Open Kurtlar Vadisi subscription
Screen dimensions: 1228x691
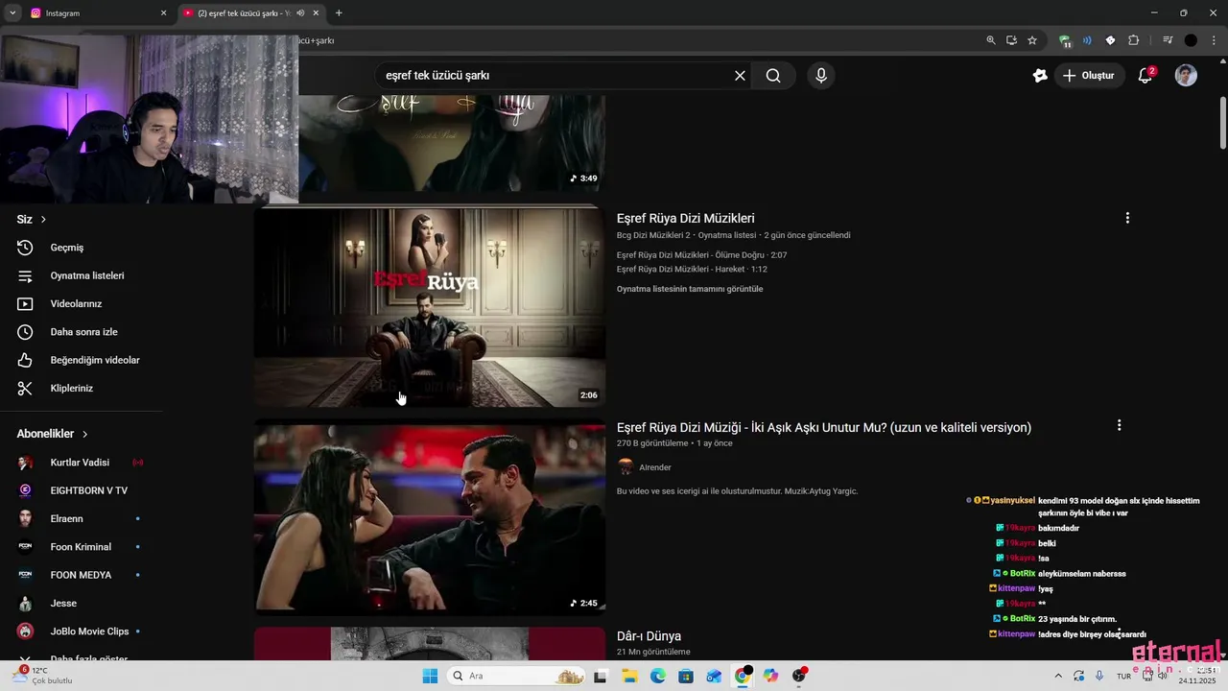[82, 463]
